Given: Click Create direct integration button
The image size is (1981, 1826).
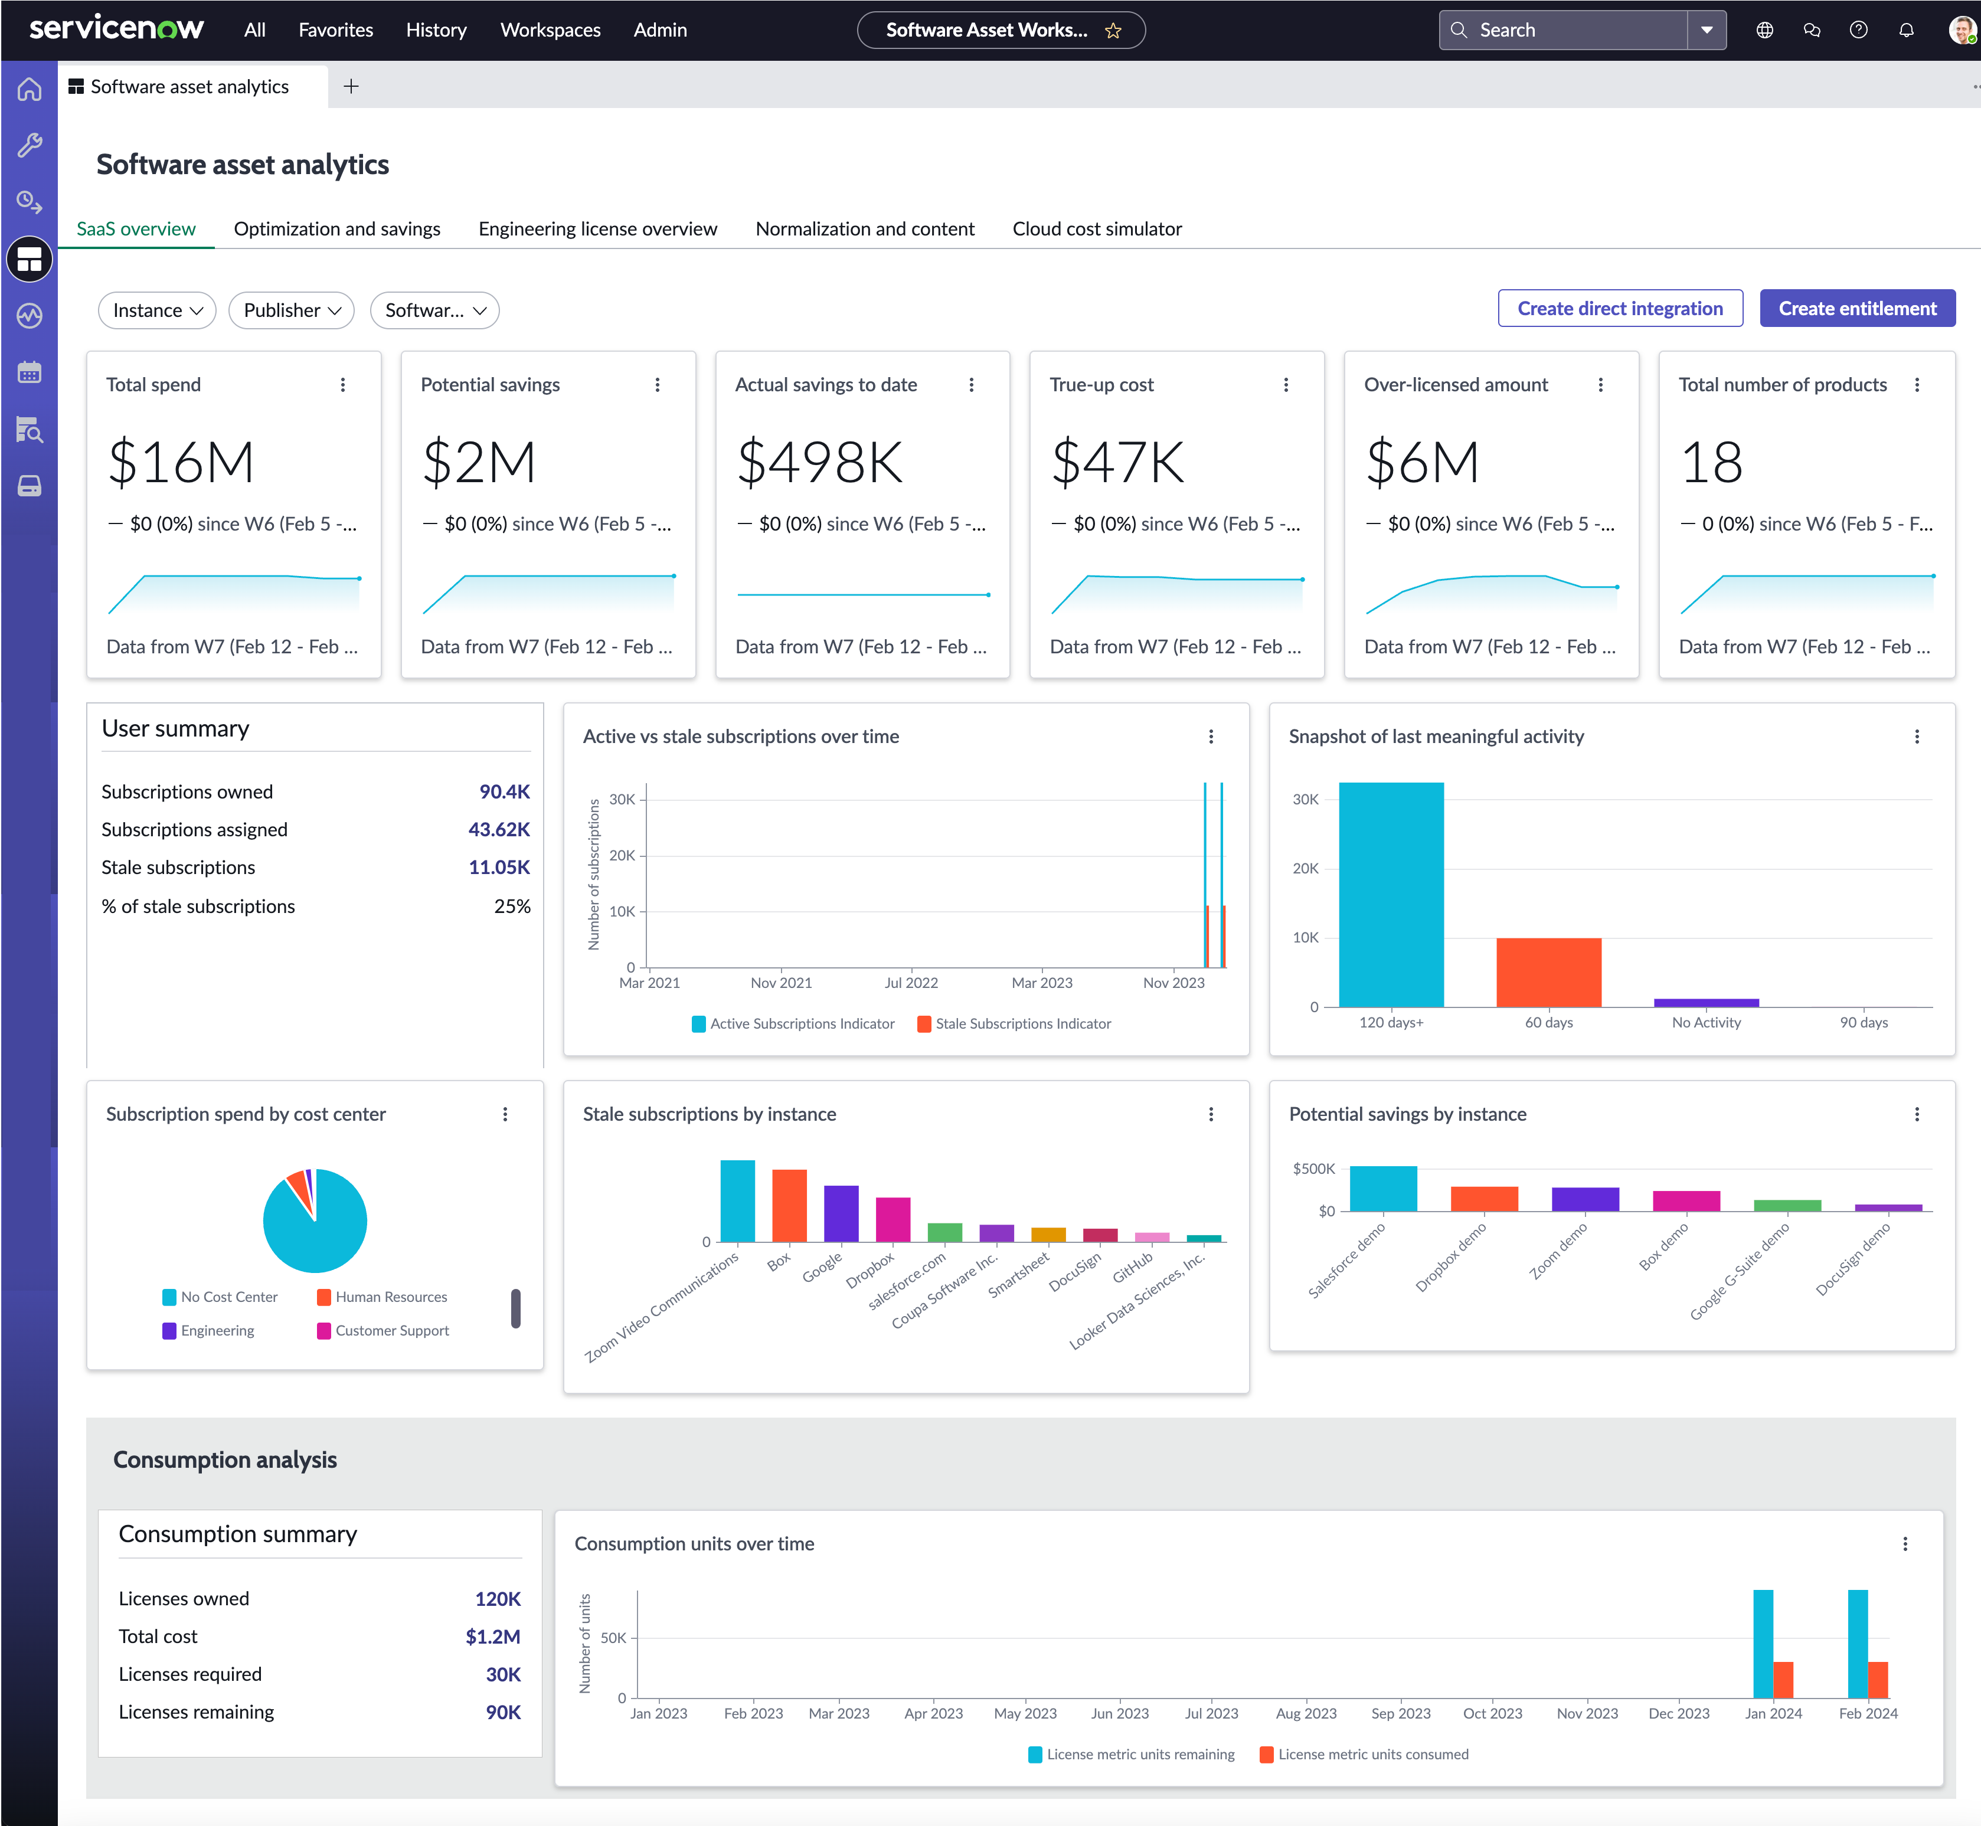Looking at the screenshot, I should point(1620,308).
